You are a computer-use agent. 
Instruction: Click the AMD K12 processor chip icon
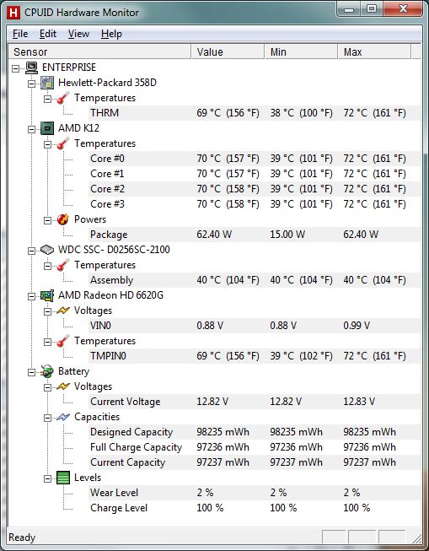tap(47, 128)
